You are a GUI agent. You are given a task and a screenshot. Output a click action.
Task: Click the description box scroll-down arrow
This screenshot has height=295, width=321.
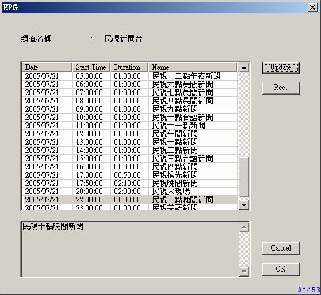(244, 272)
